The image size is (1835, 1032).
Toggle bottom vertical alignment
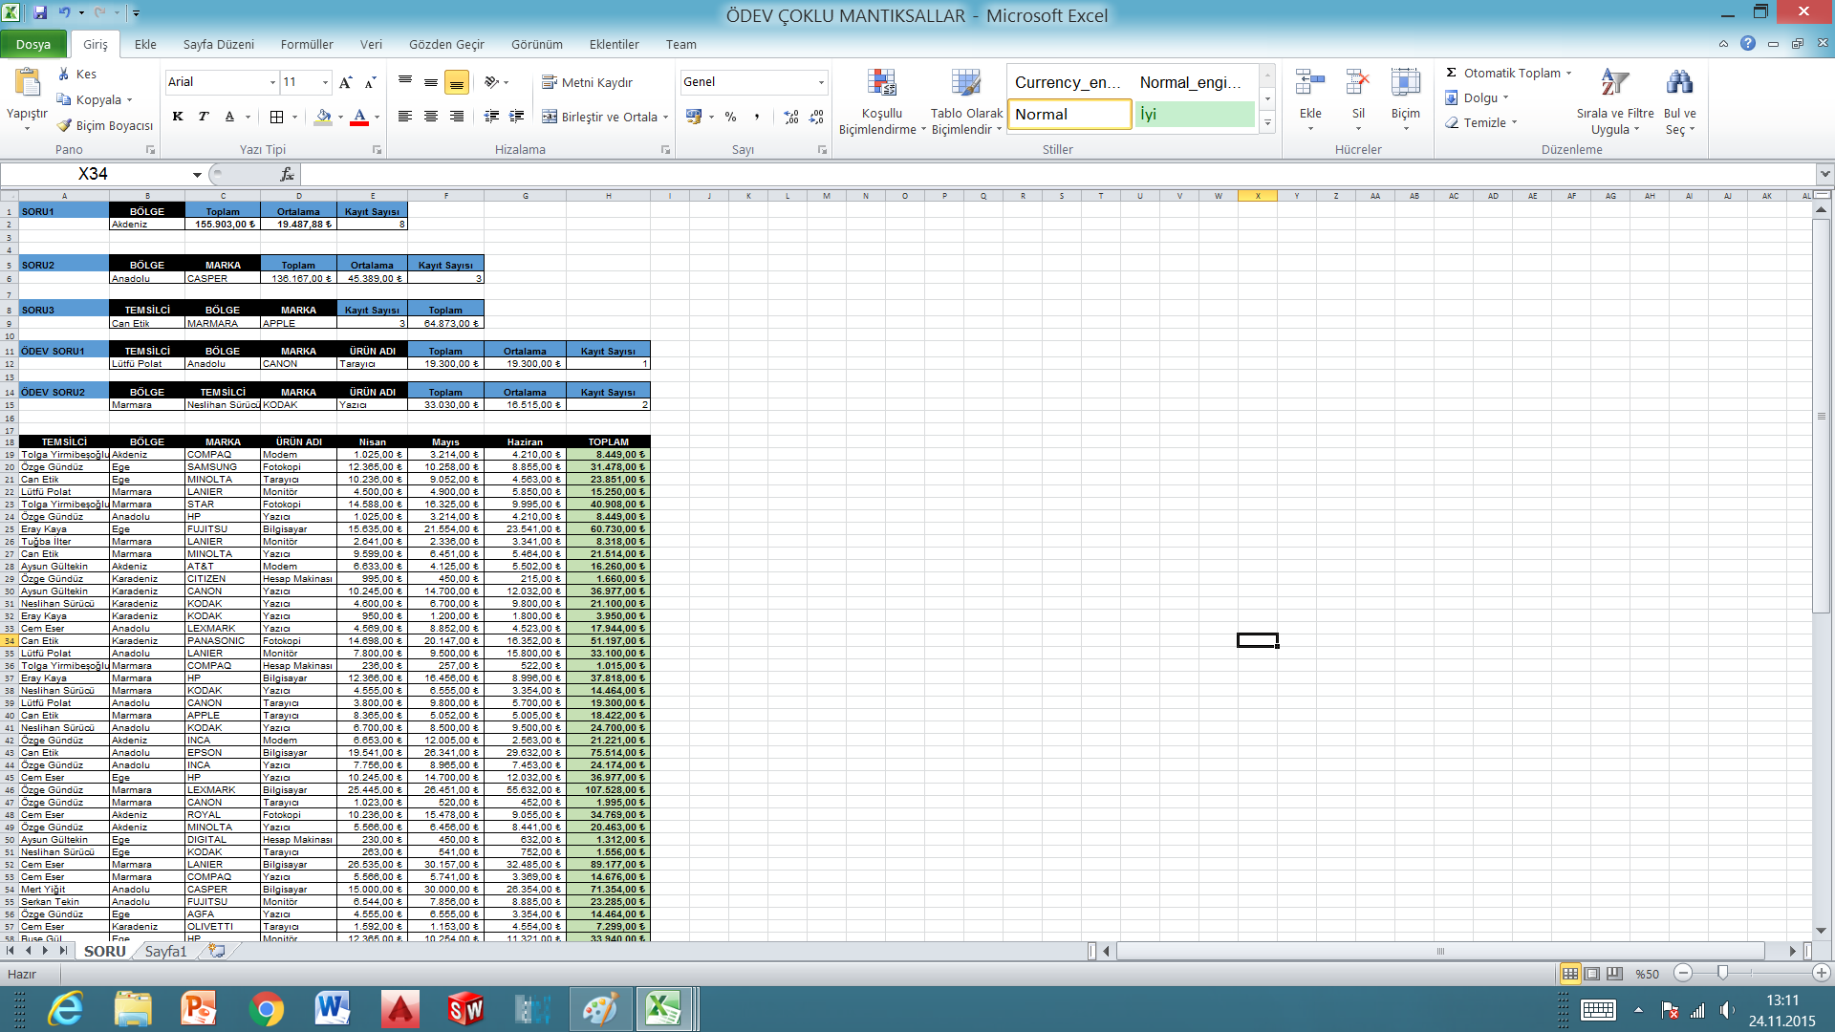(x=457, y=83)
